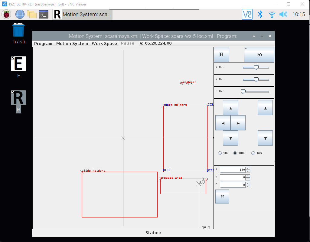This screenshot has height=242, width=310.
Task: Open the Work Space menu
Action: (104, 43)
